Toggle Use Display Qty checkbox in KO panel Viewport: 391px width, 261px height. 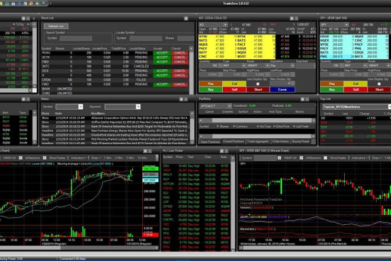point(258,84)
